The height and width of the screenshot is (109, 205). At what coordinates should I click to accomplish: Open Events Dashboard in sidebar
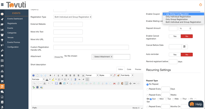click(x=15, y=19)
